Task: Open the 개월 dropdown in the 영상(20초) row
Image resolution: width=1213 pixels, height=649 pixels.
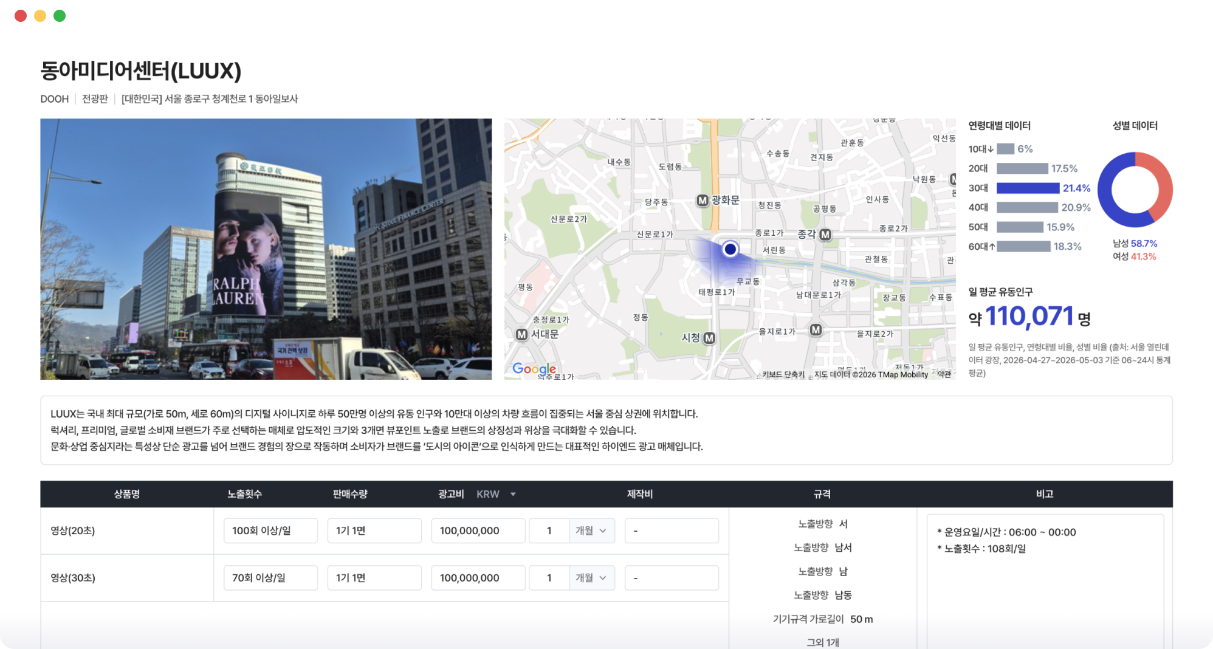Action: point(592,531)
